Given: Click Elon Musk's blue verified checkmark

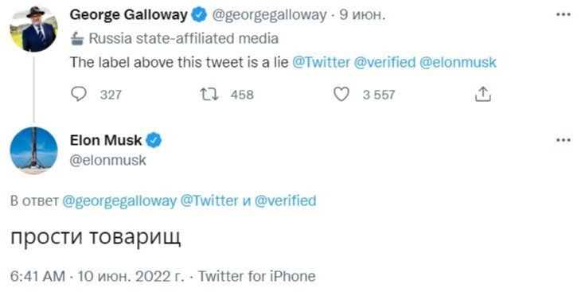Looking at the screenshot, I should [154, 141].
